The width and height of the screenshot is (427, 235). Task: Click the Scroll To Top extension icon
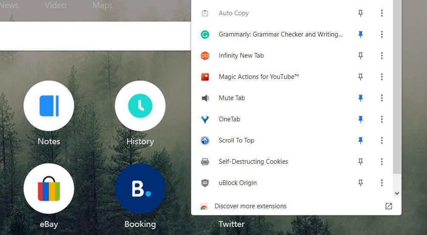point(205,140)
